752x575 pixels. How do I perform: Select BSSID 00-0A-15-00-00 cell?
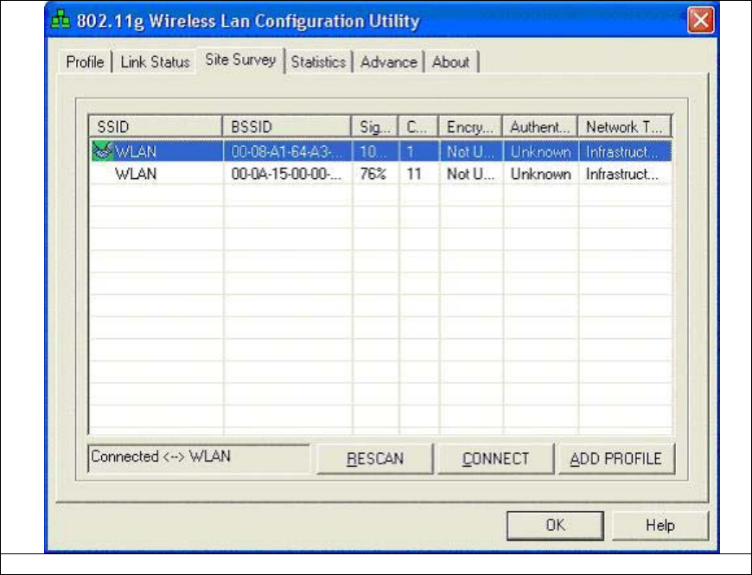(x=287, y=174)
